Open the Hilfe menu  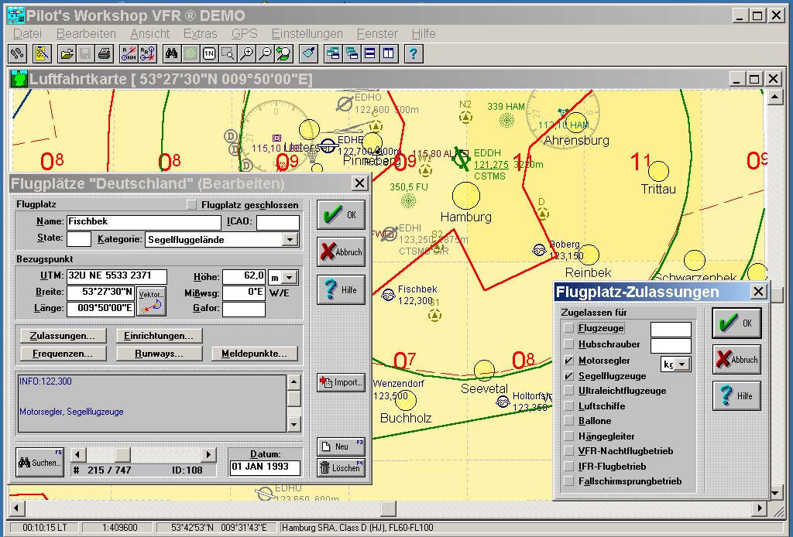[424, 34]
